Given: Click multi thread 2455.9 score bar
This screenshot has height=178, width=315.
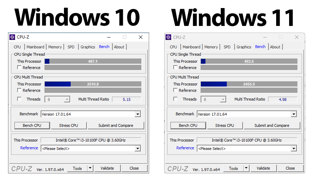Looking at the screenshot, I should (x=249, y=84).
